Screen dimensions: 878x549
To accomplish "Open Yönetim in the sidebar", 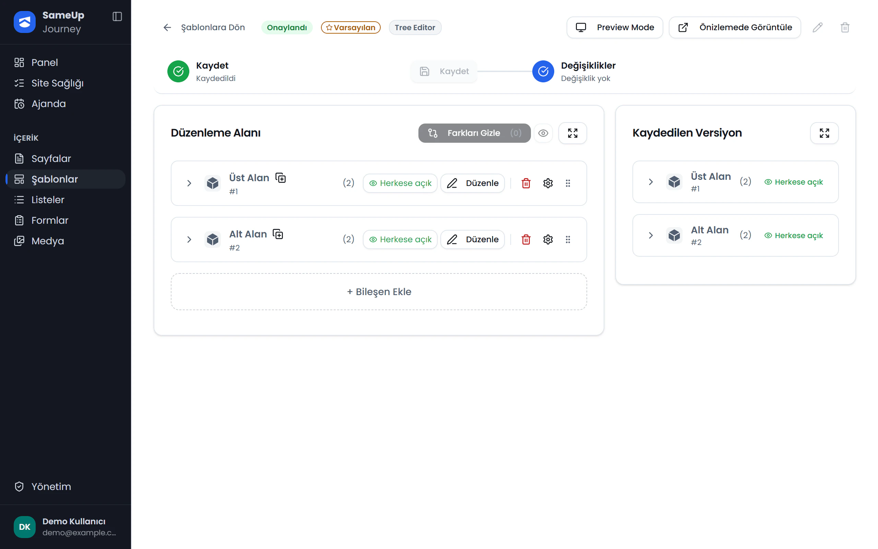I will (x=65, y=487).
